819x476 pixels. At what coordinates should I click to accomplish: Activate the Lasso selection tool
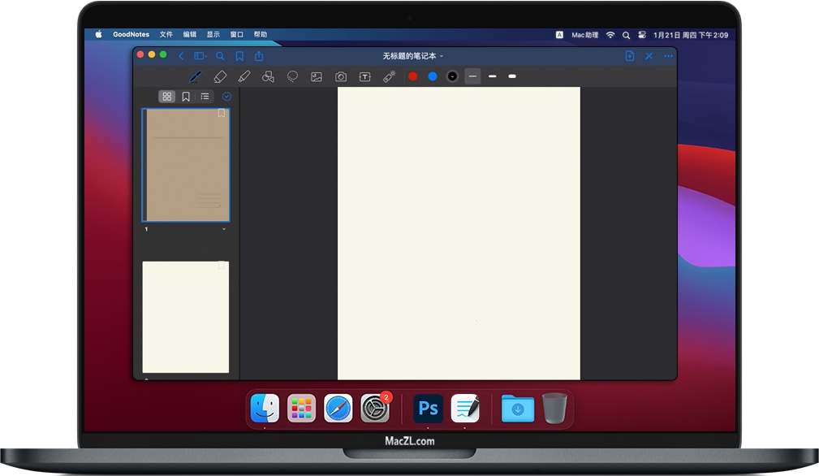pyautogui.click(x=292, y=76)
